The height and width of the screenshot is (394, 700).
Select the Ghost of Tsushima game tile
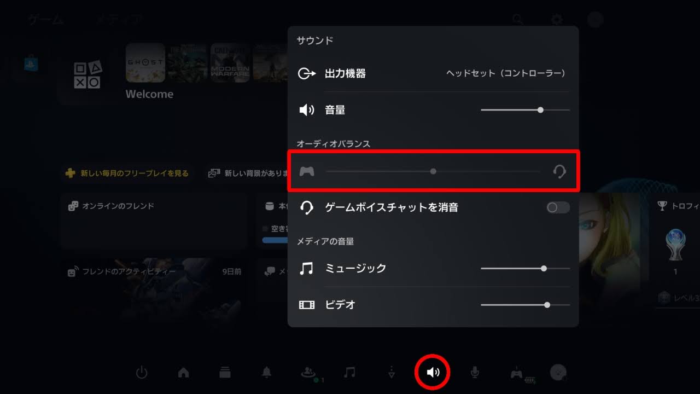145,63
